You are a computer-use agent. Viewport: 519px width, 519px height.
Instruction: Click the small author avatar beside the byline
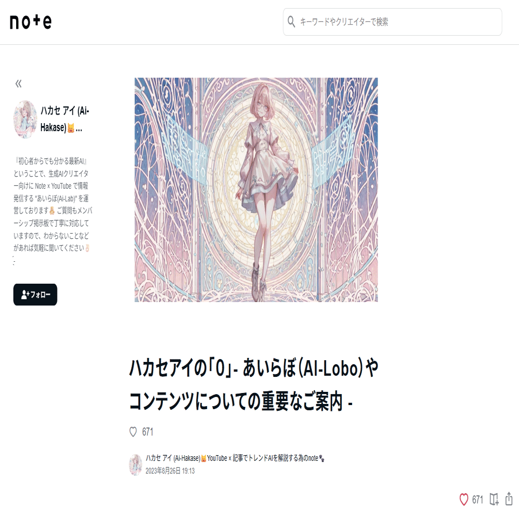(135, 465)
